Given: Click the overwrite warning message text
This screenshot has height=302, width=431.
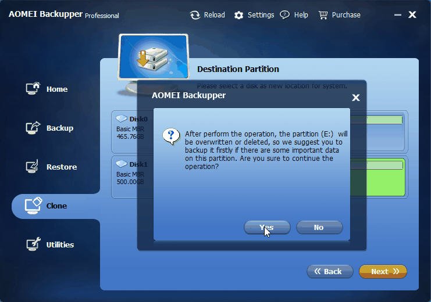Looking at the screenshot, I should (x=266, y=150).
